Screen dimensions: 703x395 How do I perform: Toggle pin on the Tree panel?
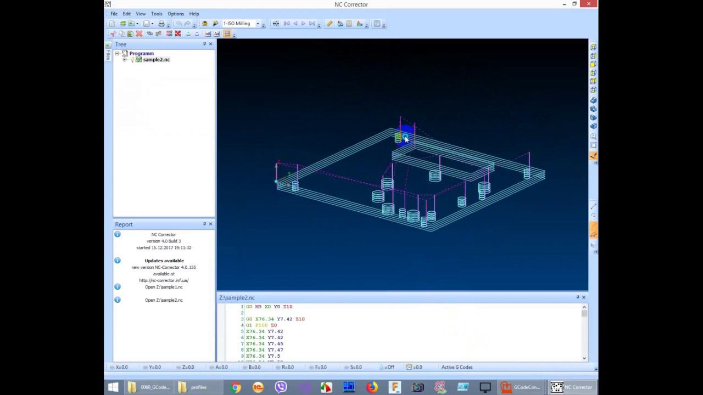click(204, 44)
